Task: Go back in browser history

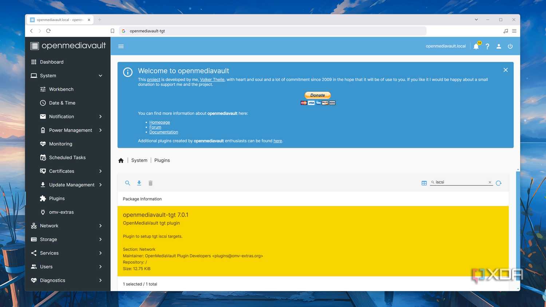Action: (x=32, y=31)
